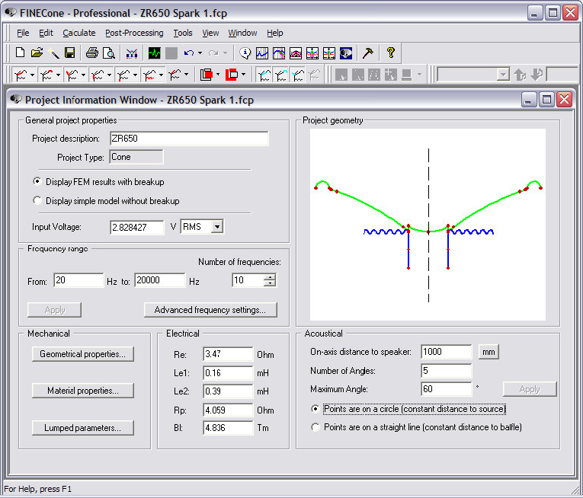This screenshot has width=583, height=498.
Task: Open preferences with the hammer icon
Action: point(367,53)
